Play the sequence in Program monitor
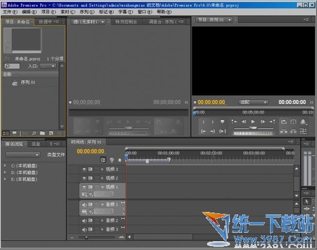 pos(253,122)
